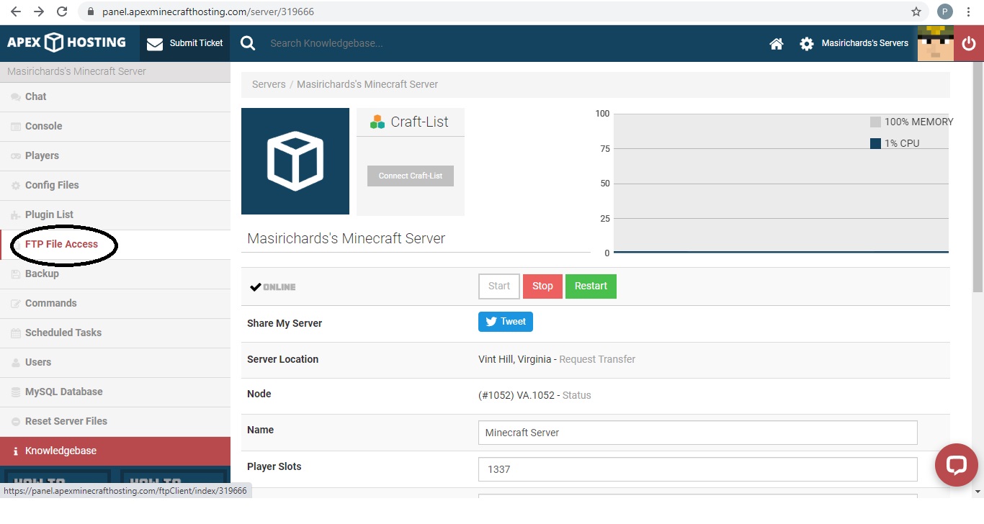
Task: Click the browser forward arrow
Action: click(x=39, y=12)
